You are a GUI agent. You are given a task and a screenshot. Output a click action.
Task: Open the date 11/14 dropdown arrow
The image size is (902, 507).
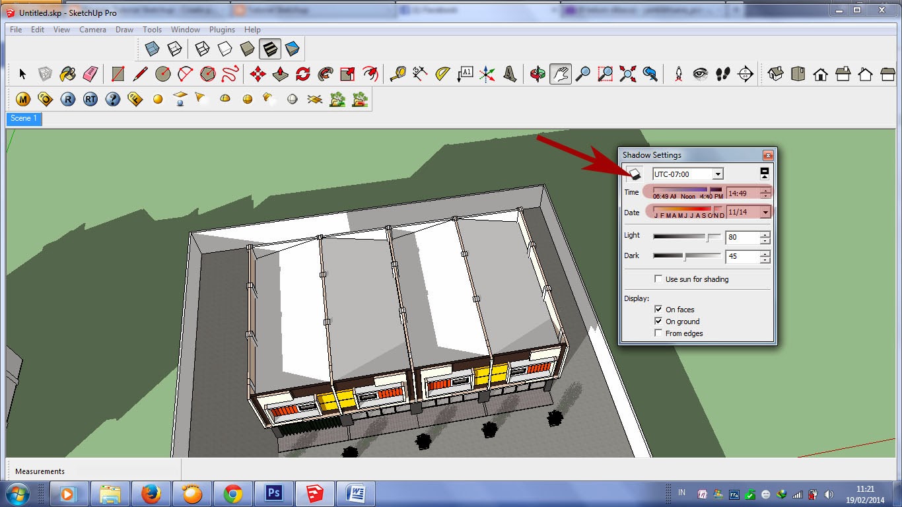click(x=765, y=212)
